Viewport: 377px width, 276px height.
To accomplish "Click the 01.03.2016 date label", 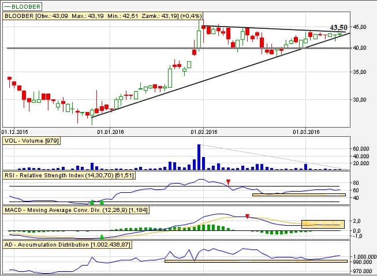I will tap(306, 132).
